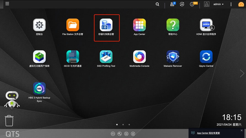Launch File Station 文件总管

tap(73, 25)
